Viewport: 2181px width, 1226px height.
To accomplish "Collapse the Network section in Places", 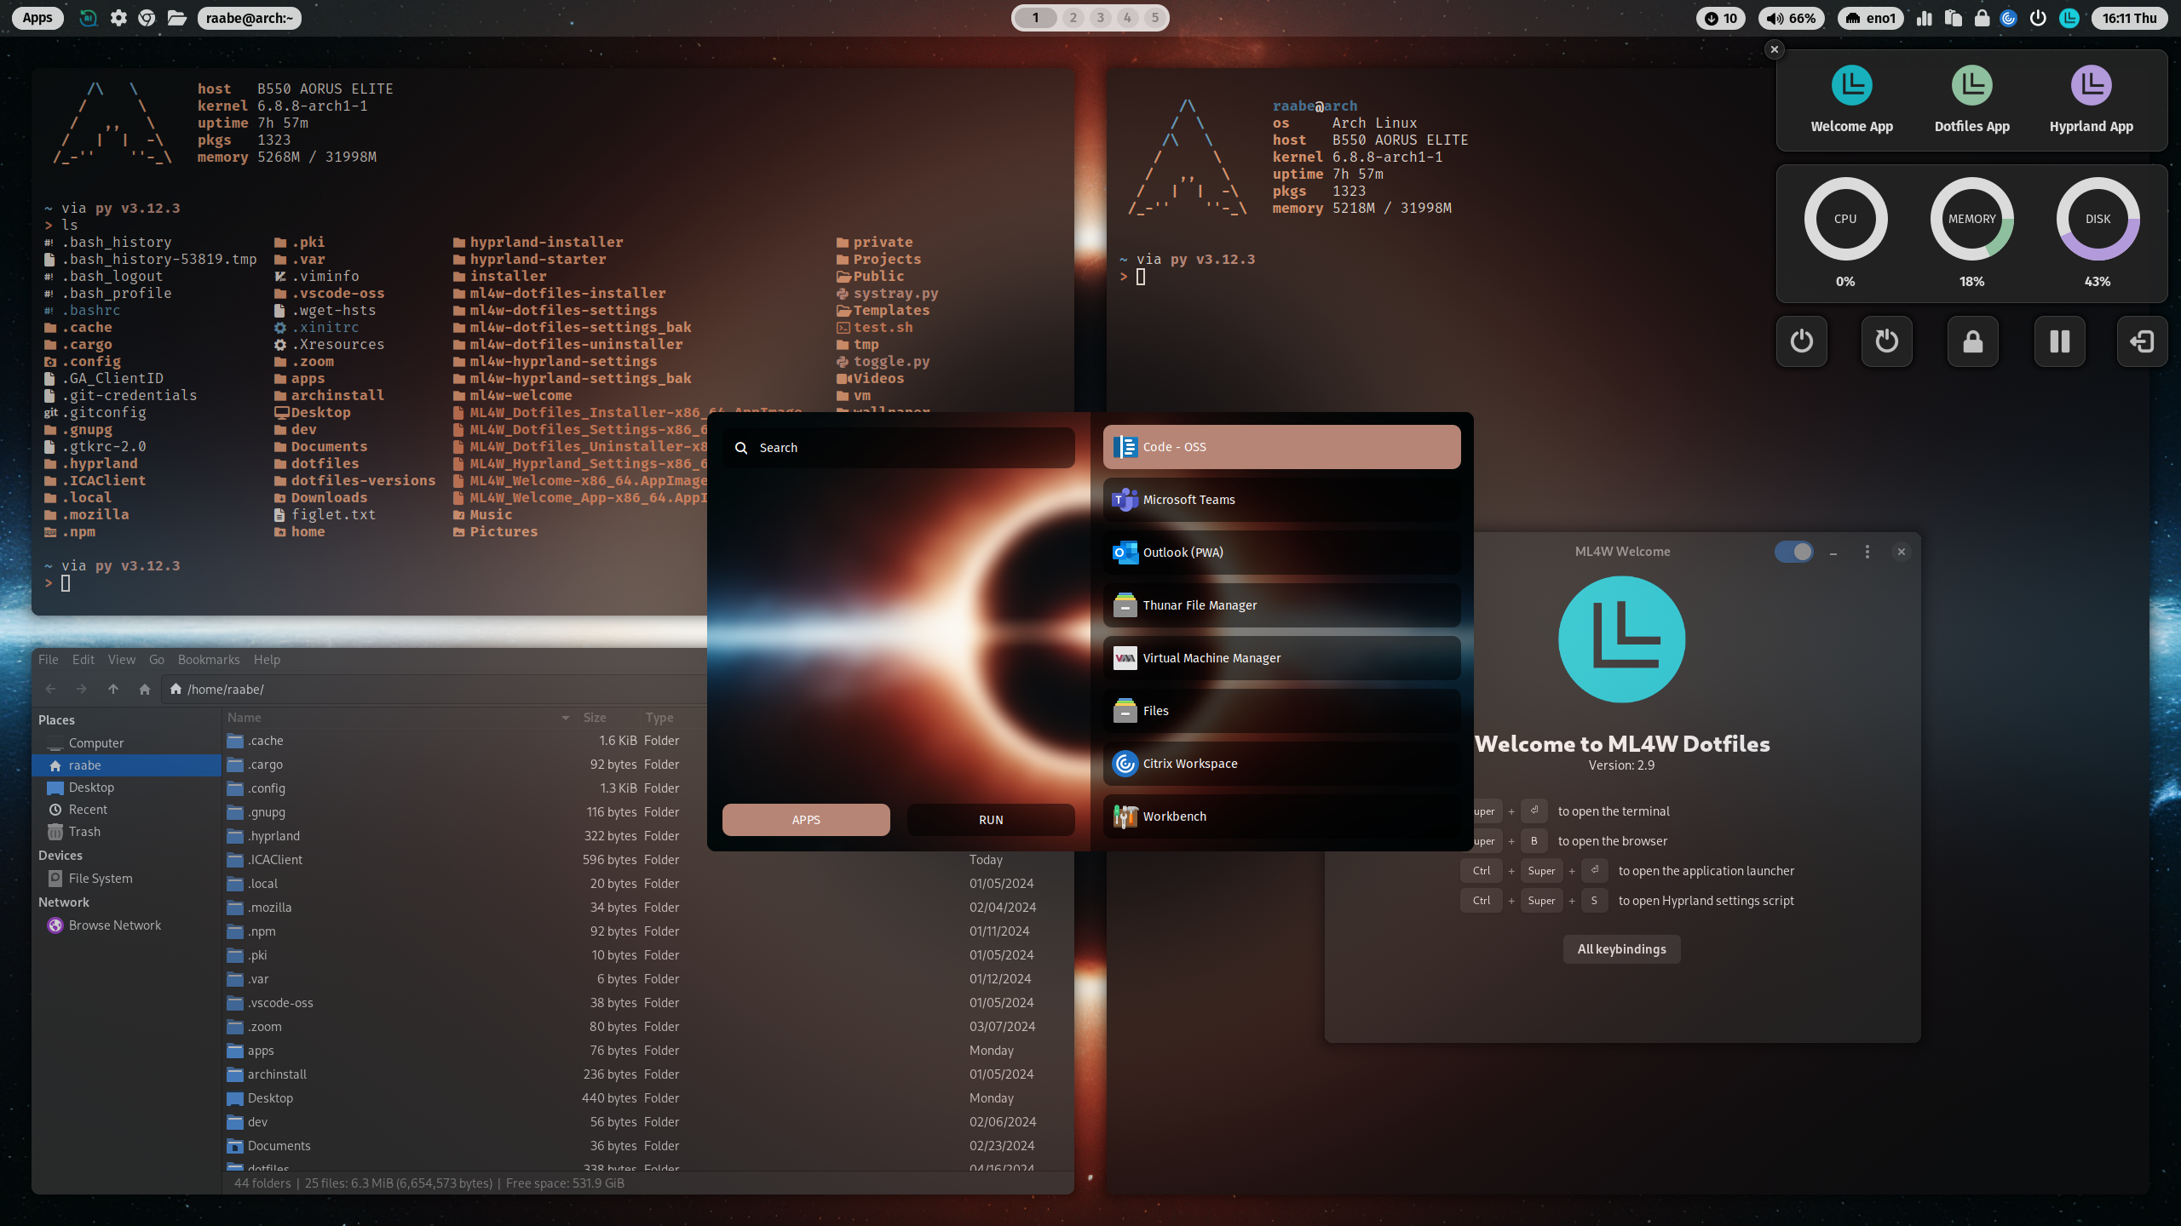I will [64, 902].
